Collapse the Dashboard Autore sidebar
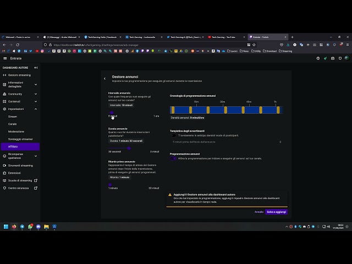352x264 pixels. [x=36, y=68]
